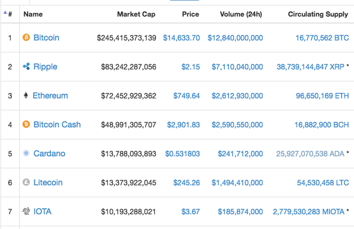
Task: Click Ripple price $2.15
Action: (191, 67)
